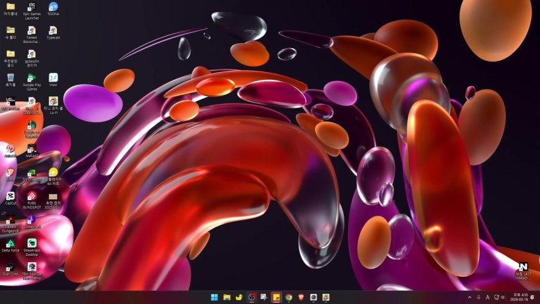Open Google Chrome from the taskbar

[x=289, y=297]
